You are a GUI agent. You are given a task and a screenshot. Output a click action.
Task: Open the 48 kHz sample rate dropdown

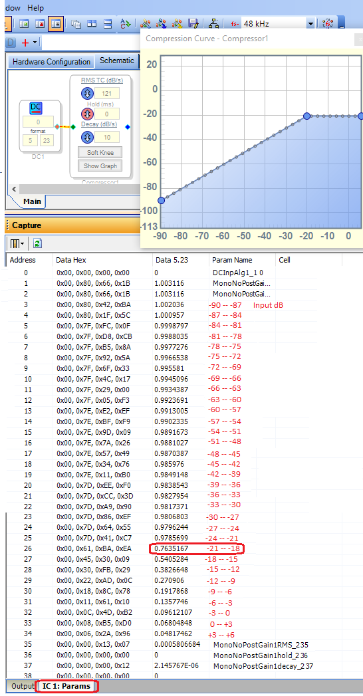click(x=310, y=24)
